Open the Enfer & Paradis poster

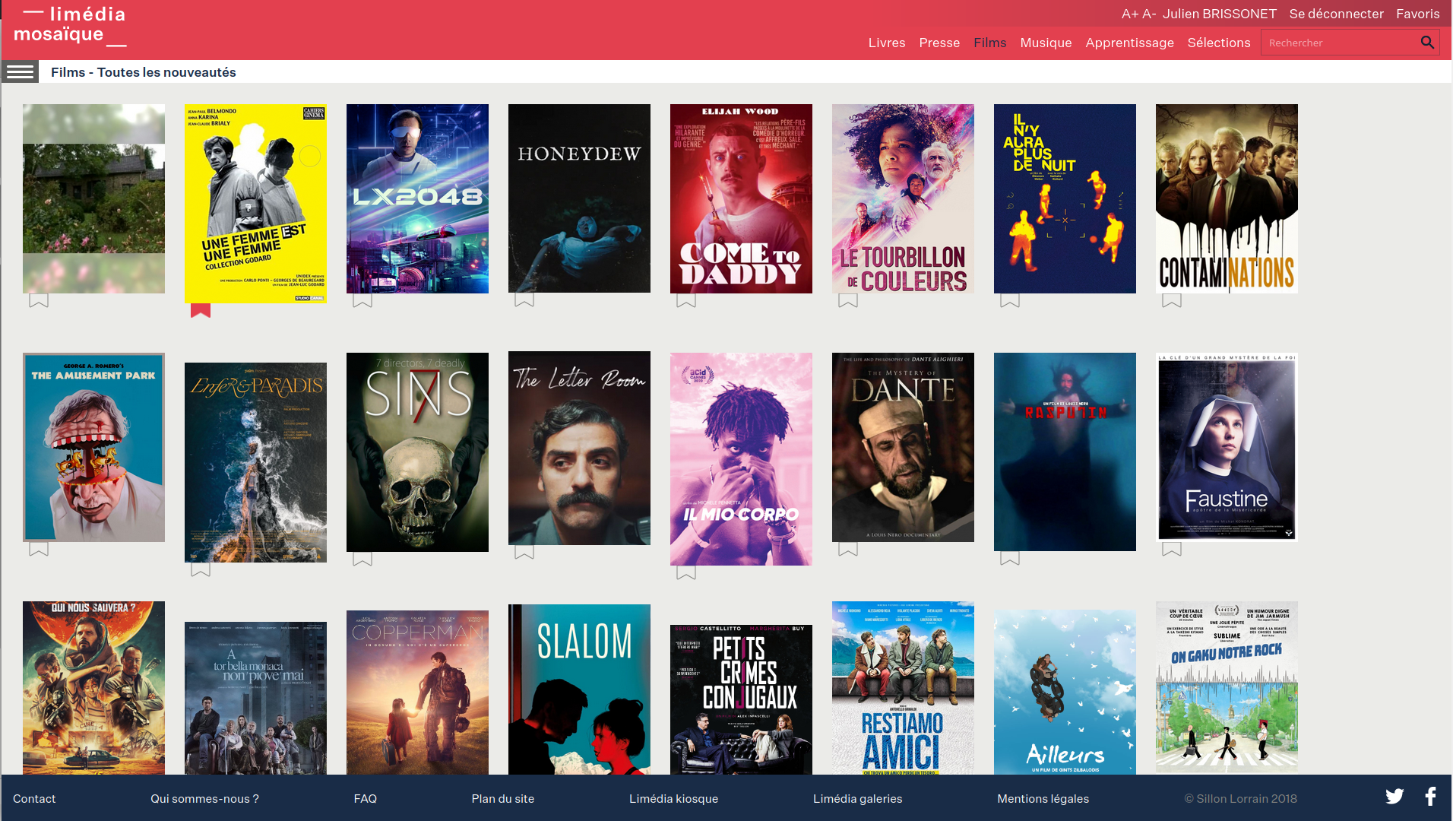255,462
